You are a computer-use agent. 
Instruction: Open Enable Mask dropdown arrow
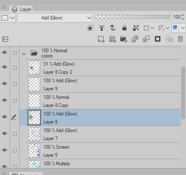click(153, 28)
